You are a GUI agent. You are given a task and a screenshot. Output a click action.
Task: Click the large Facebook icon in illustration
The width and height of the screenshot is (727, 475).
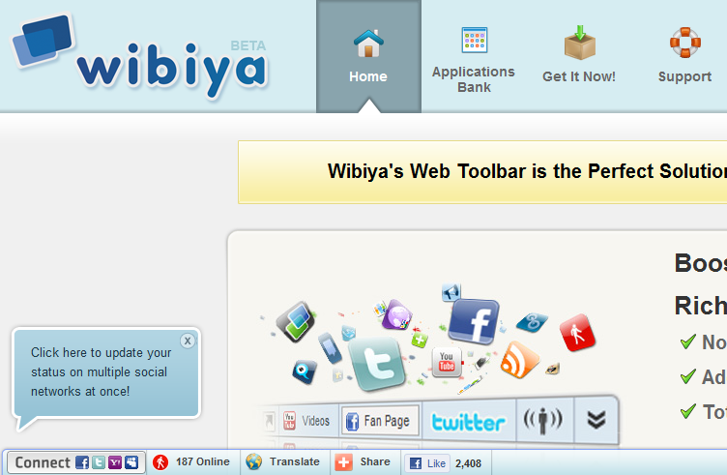click(x=474, y=322)
